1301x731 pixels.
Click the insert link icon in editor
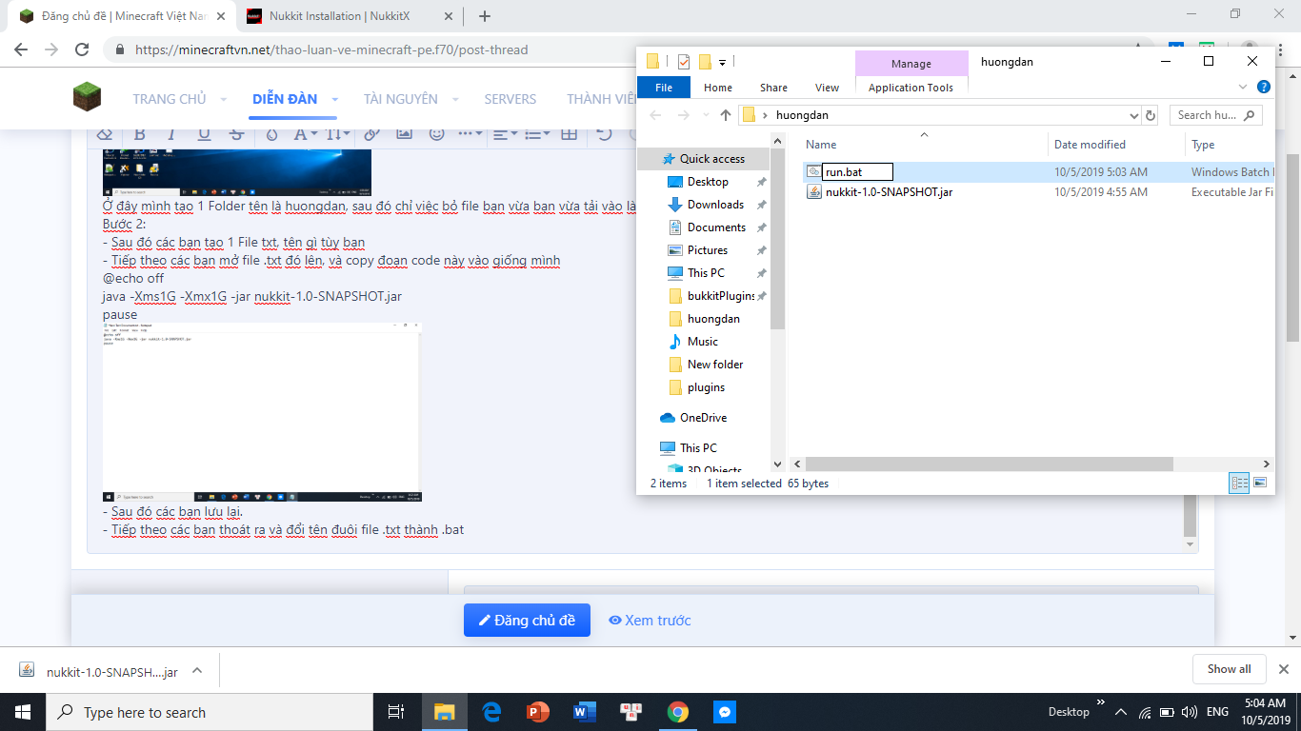coord(372,134)
